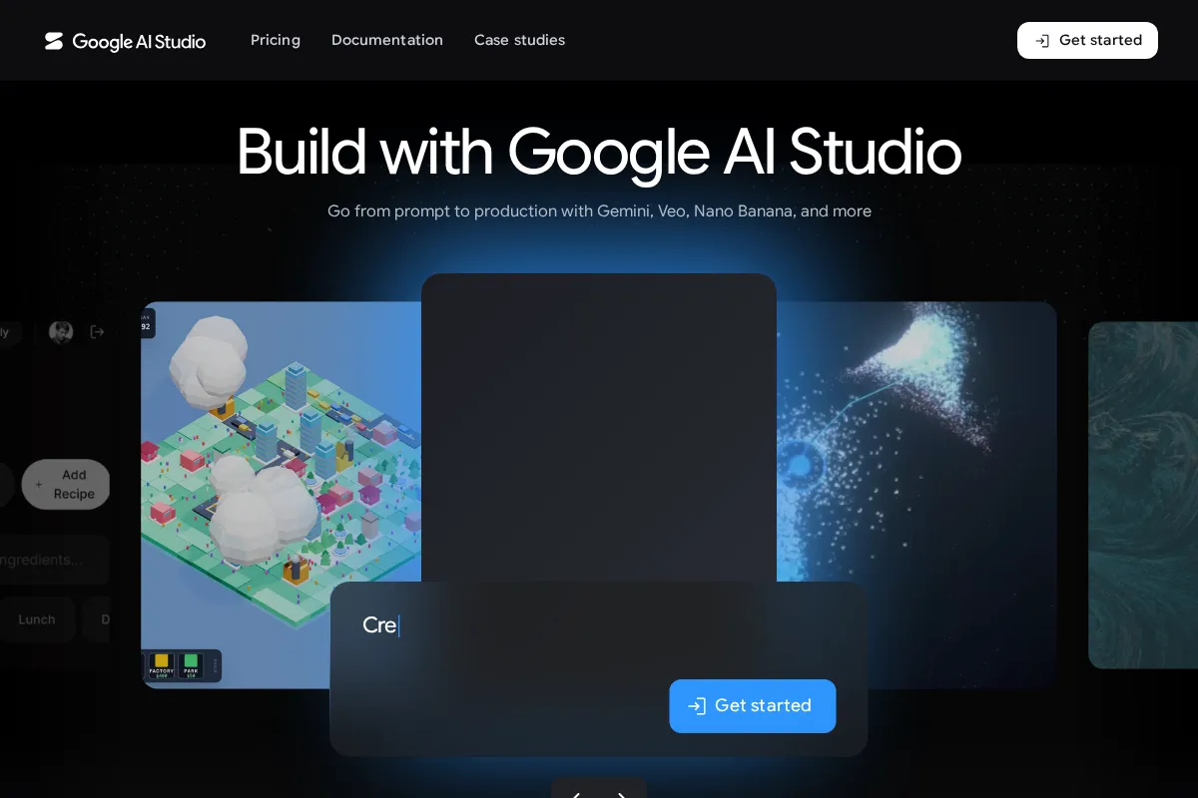This screenshot has height=798, width=1198.
Task: Click the 'Build with Google AI Studio' heading
Action: [x=599, y=152]
